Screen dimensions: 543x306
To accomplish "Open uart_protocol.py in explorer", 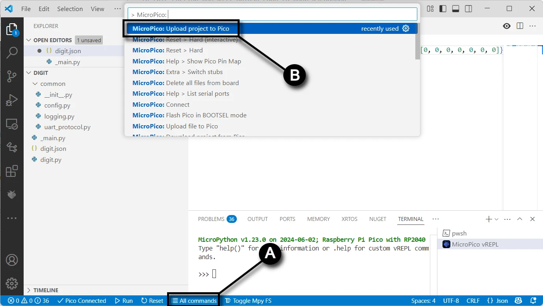I will pyautogui.click(x=67, y=127).
